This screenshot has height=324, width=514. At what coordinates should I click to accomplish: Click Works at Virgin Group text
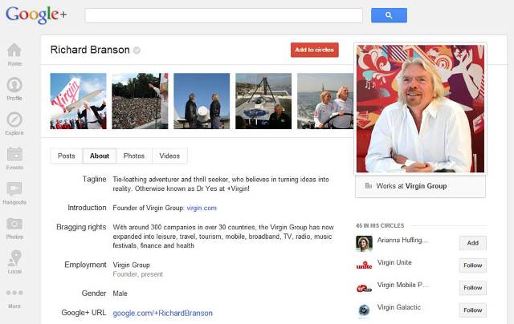pyautogui.click(x=411, y=186)
